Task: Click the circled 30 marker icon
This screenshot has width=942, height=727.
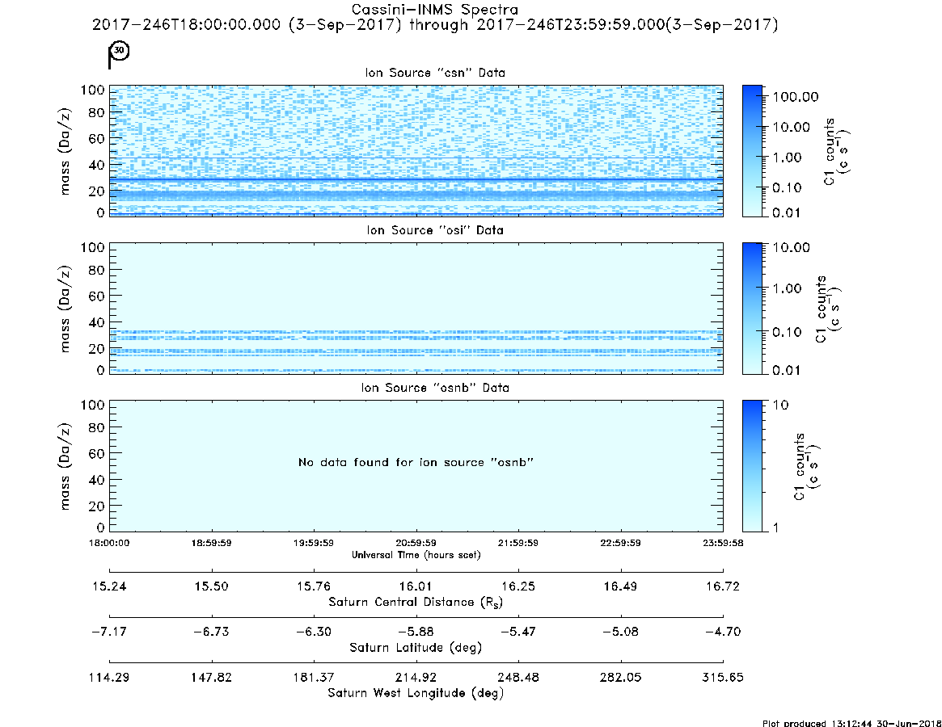Action: click(120, 50)
